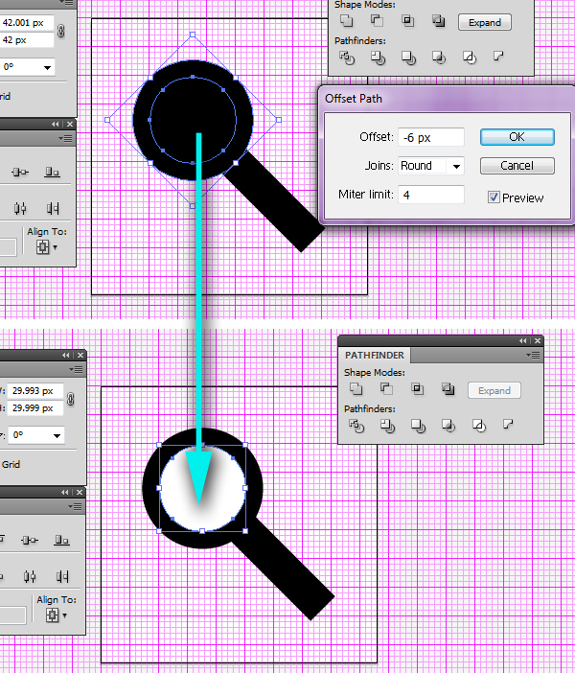Open the upper Align To dropdown
The height and width of the screenshot is (673, 575).
tap(47, 246)
